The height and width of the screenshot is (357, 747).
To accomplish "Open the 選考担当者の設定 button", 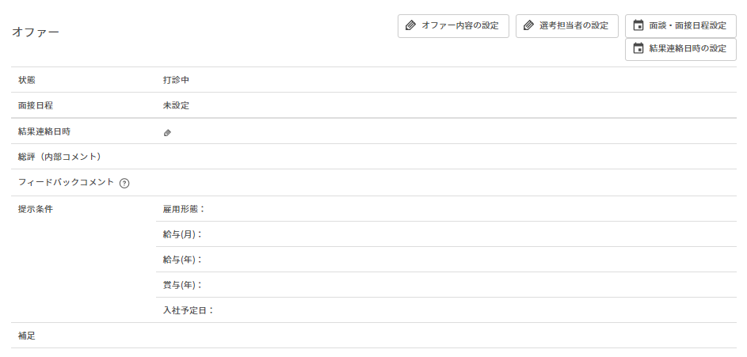I will tap(566, 26).
